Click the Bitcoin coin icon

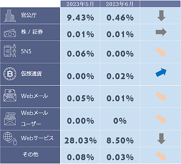pos(9,74)
